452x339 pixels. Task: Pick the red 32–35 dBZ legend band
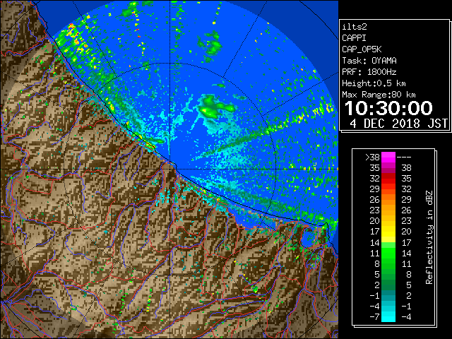[388, 179]
